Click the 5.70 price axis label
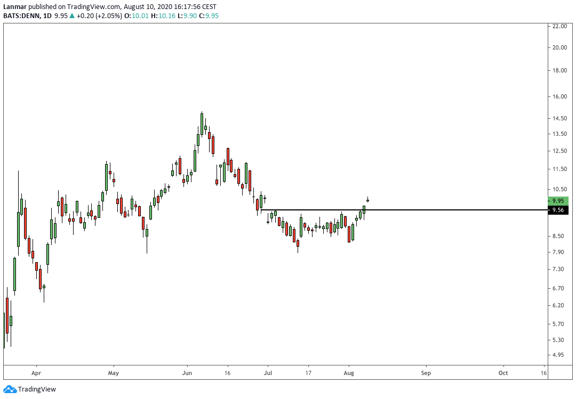576x399 pixels. [558, 324]
